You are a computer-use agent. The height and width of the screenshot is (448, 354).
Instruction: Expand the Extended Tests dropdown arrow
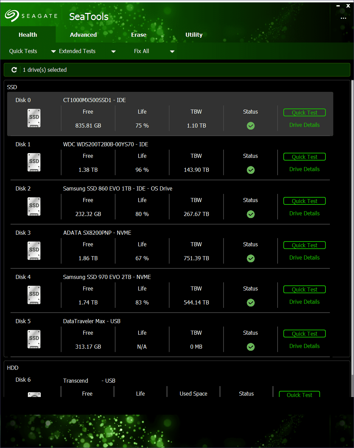click(113, 51)
